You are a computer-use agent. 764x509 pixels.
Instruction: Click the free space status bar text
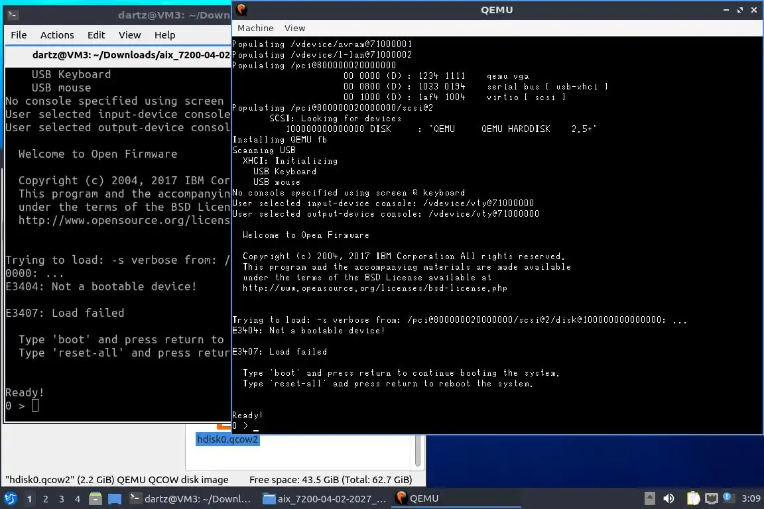click(x=331, y=480)
